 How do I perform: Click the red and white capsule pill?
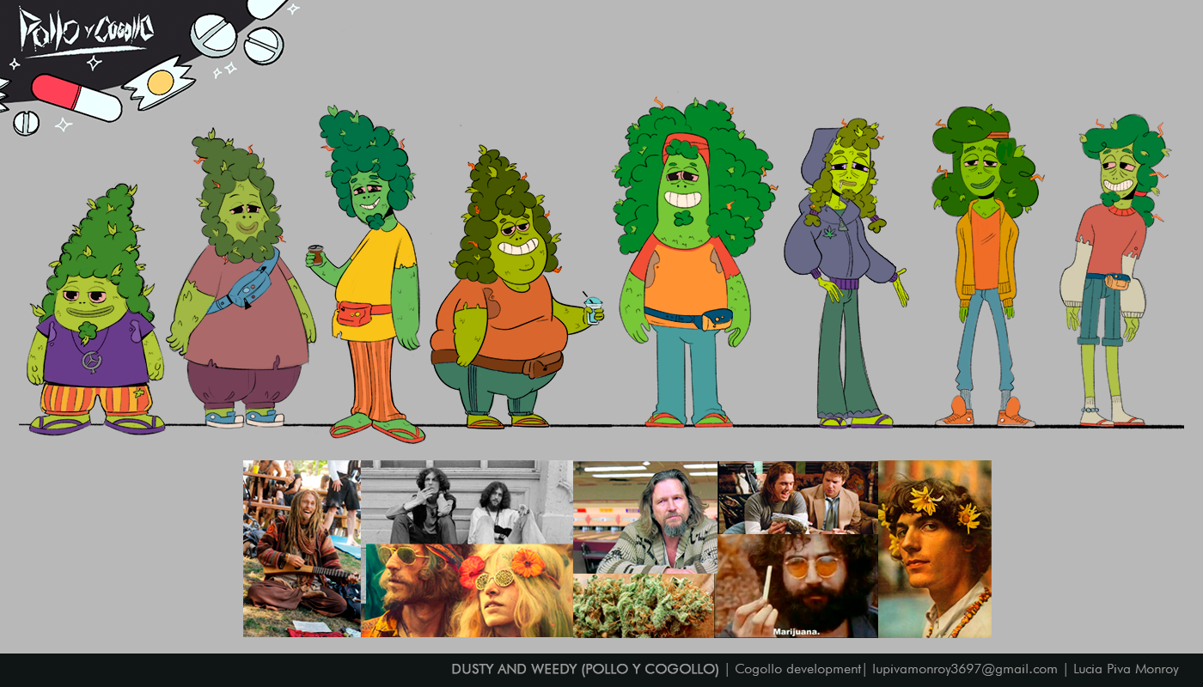coord(76,97)
